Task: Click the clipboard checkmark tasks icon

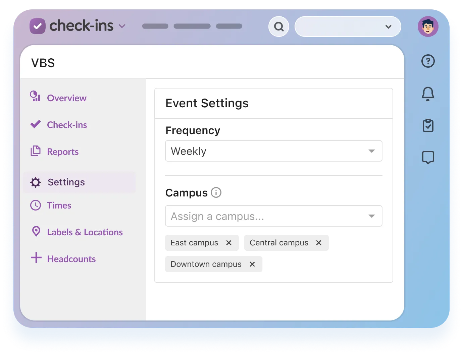Action: click(x=428, y=125)
